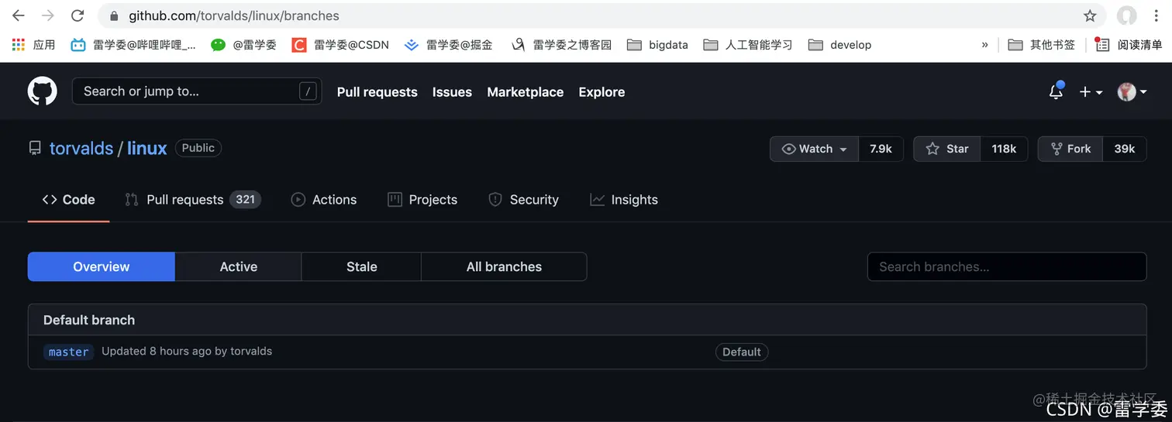
Task: Go to Explore
Action: click(x=602, y=92)
